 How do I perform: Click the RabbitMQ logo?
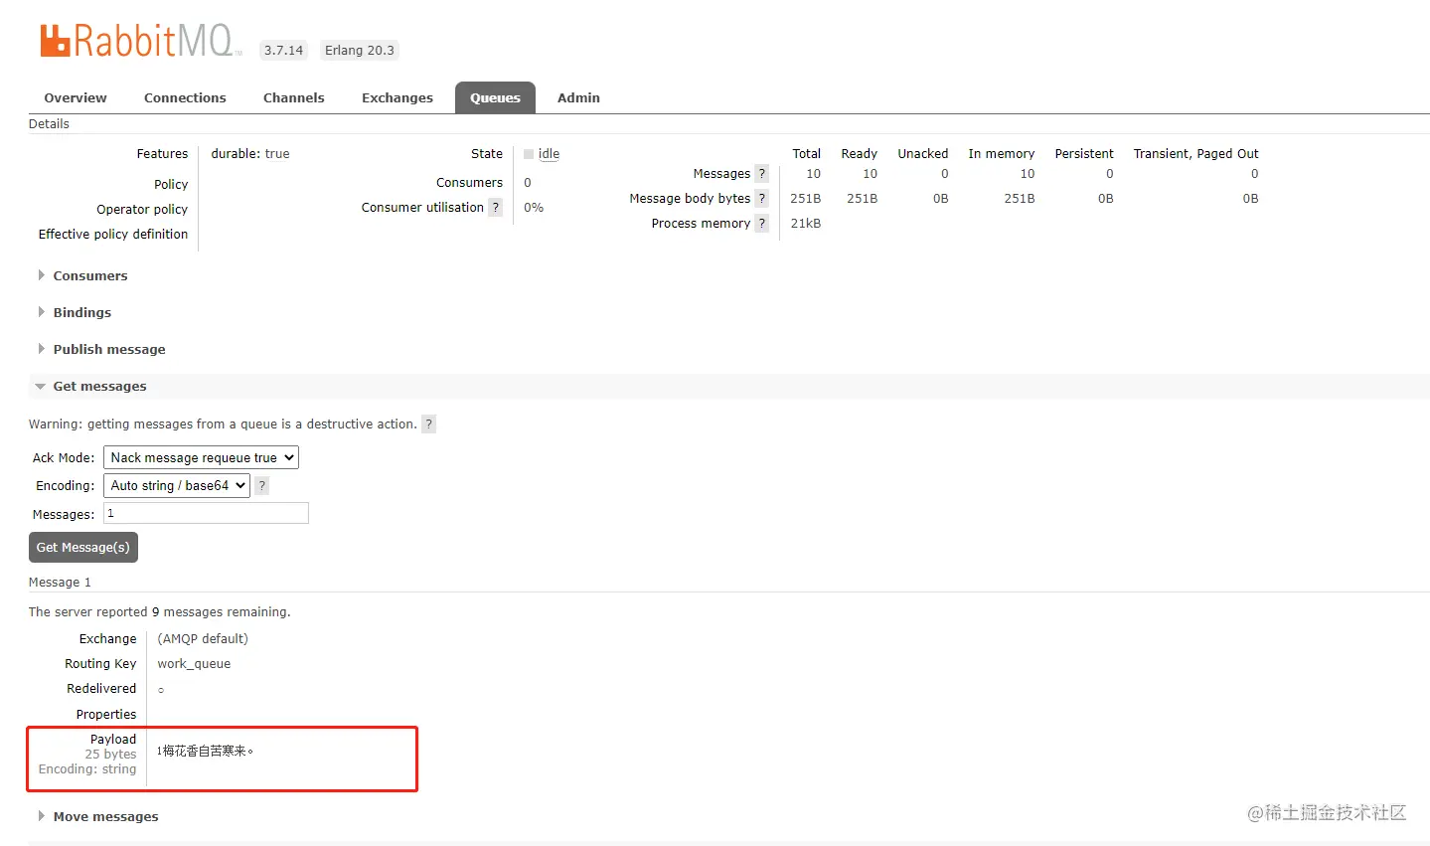tap(140, 40)
